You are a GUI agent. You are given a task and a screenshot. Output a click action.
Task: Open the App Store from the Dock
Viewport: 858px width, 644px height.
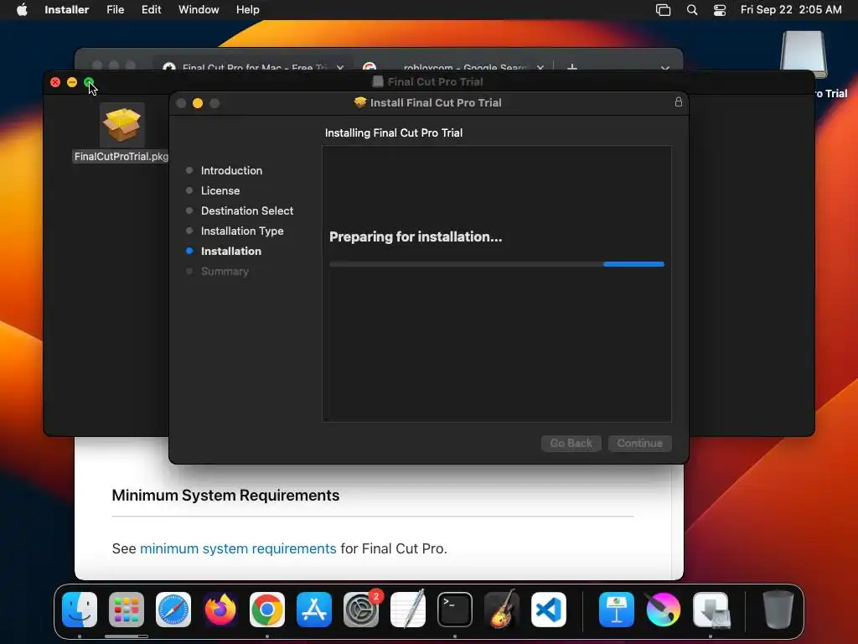[314, 610]
